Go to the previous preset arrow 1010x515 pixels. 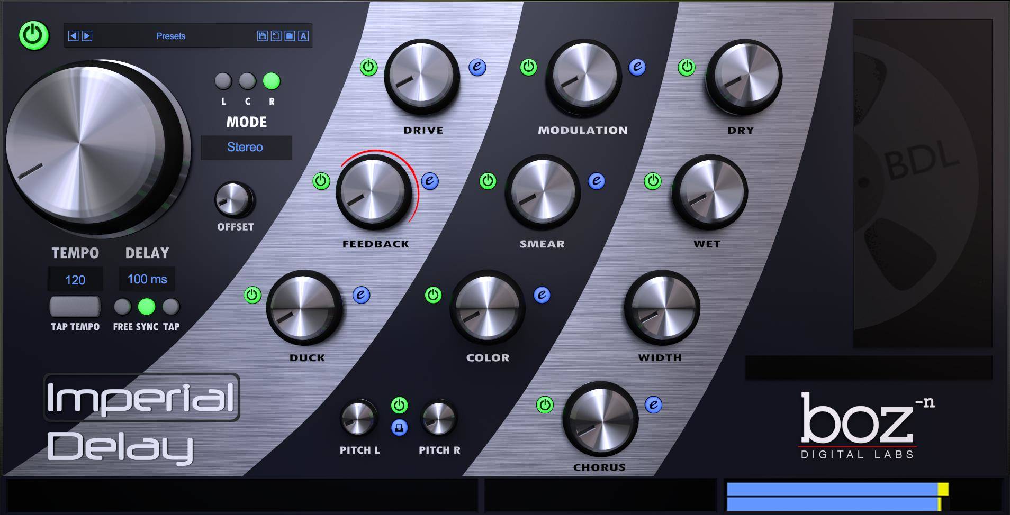74,36
